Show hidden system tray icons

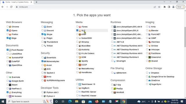coord(149,101)
